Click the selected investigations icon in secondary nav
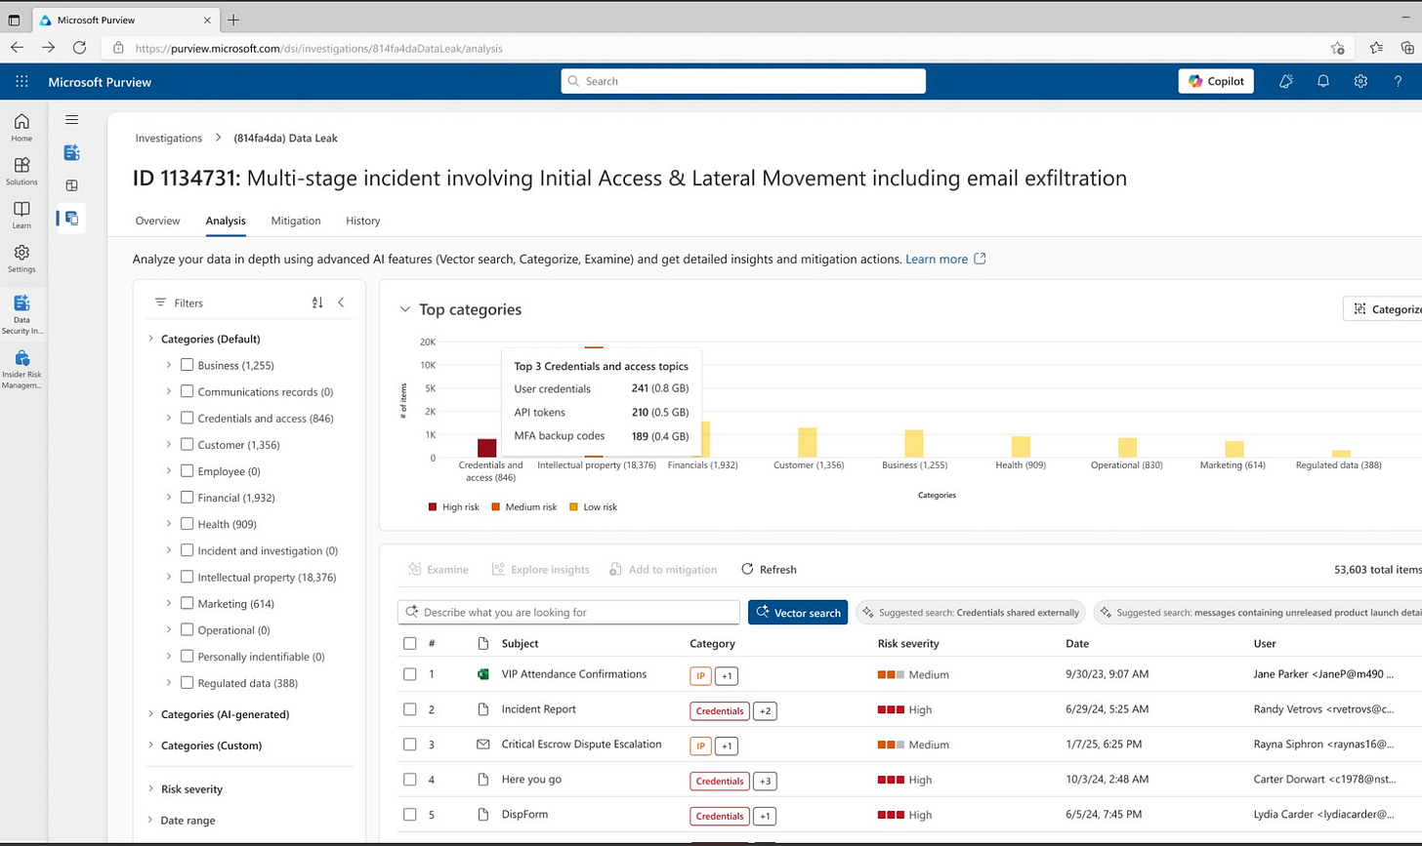The width and height of the screenshot is (1422, 846). click(x=71, y=219)
